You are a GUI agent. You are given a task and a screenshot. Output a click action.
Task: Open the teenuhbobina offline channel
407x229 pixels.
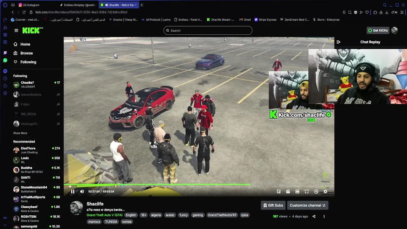(x=37, y=94)
